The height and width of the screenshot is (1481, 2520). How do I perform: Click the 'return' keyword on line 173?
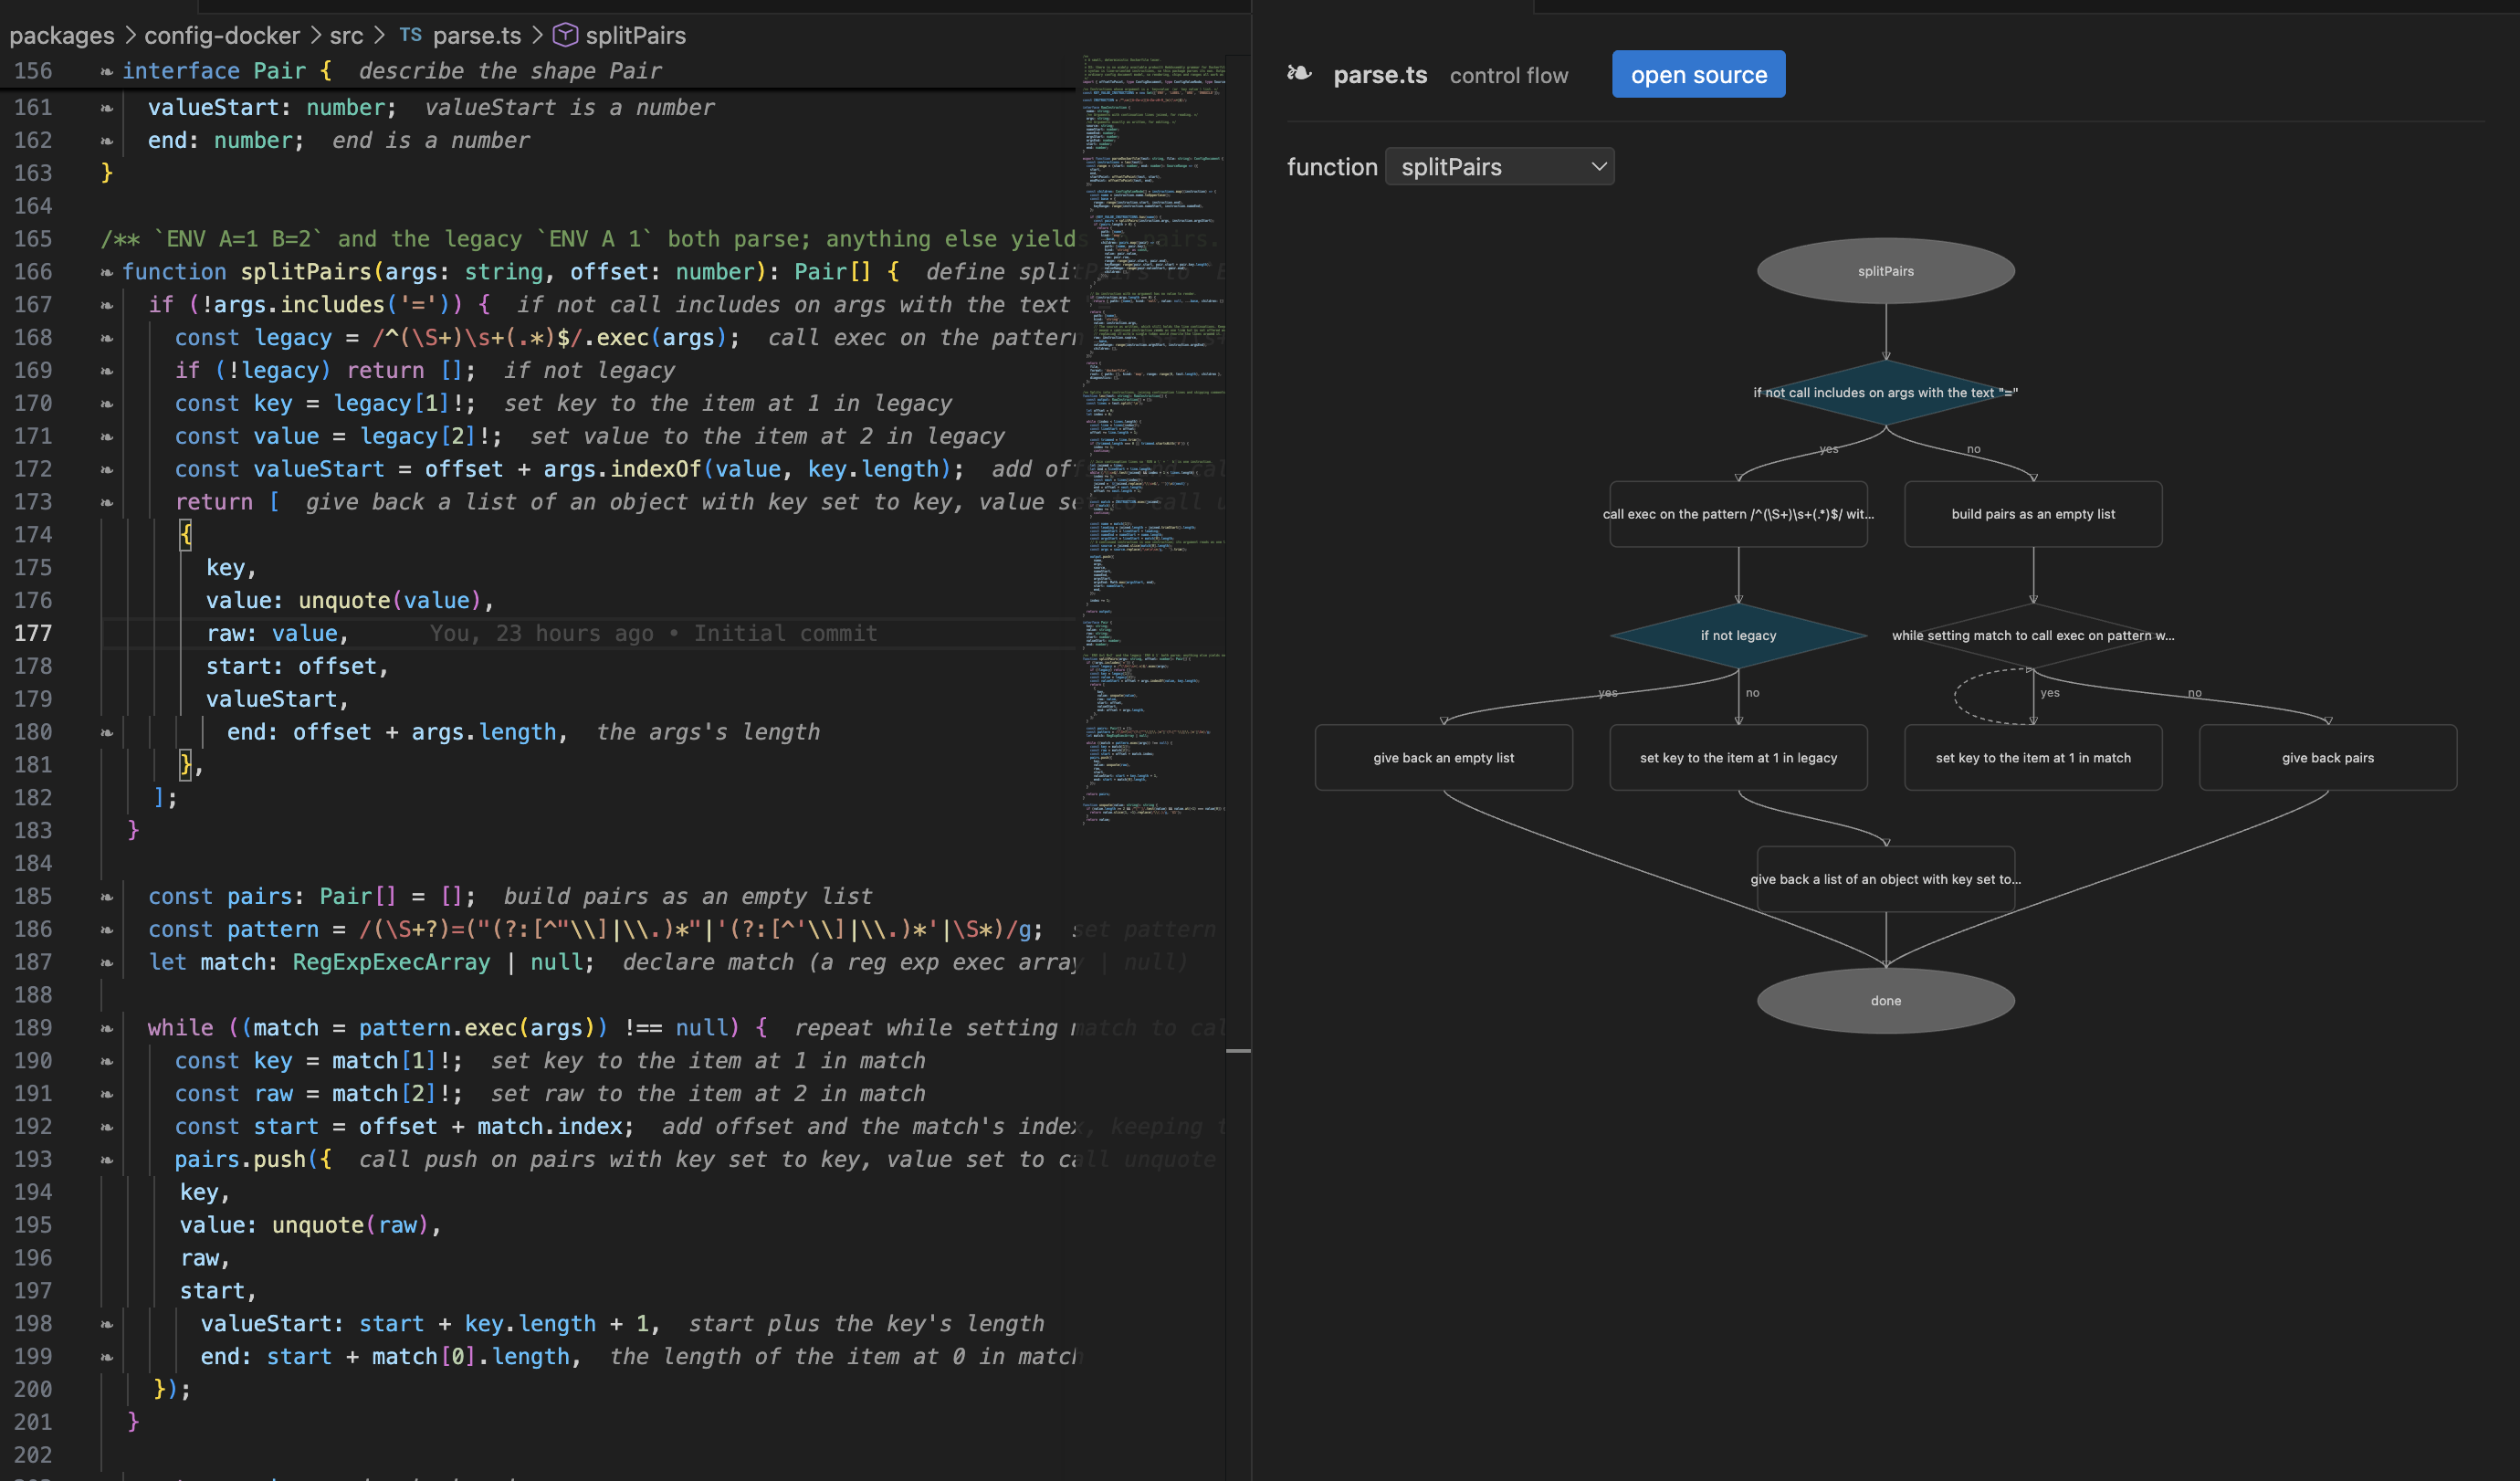click(x=214, y=503)
